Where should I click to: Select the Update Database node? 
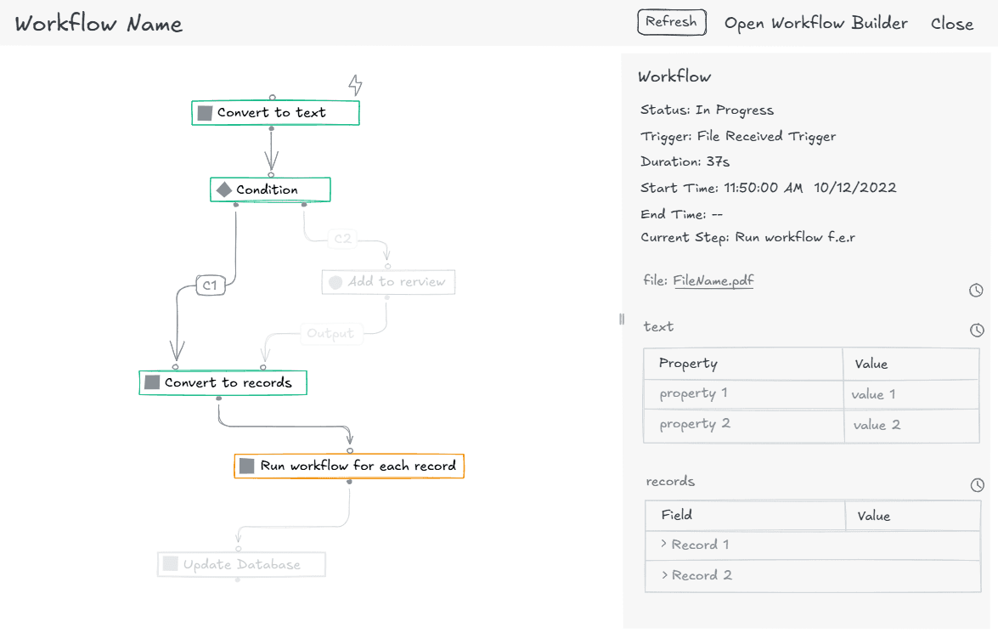pyautogui.click(x=241, y=564)
